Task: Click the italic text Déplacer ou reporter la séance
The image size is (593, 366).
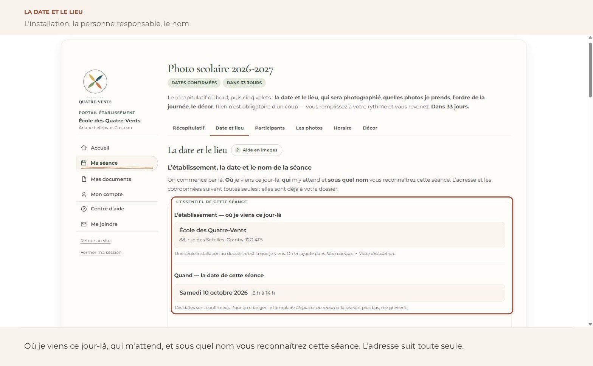Action: coord(328,308)
